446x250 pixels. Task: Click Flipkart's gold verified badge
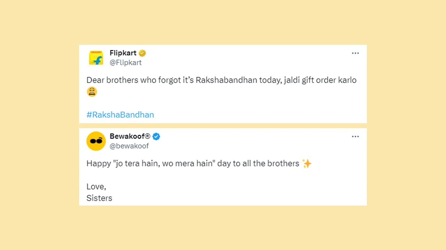(142, 53)
